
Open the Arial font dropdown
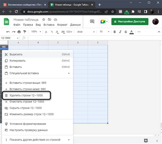86,32
